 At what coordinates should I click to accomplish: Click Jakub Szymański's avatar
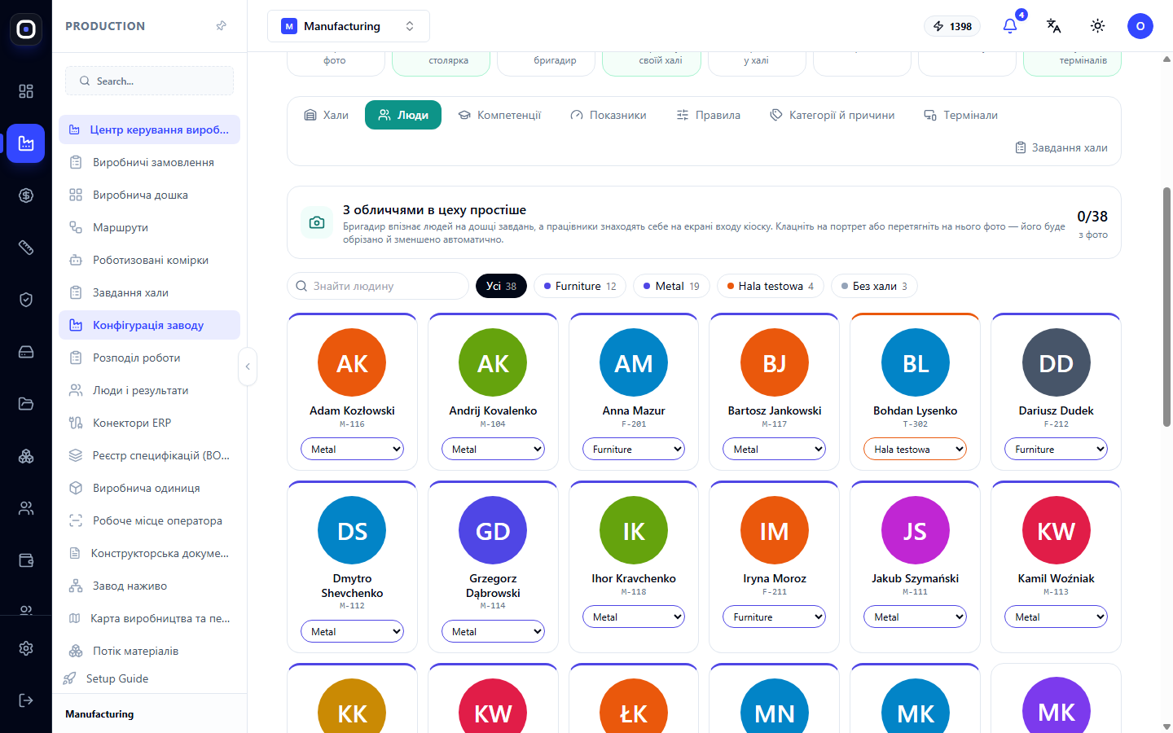tap(915, 530)
